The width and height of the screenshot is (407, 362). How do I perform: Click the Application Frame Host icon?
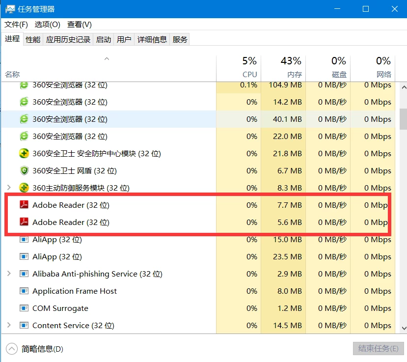pyautogui.click(x=24, y=291)
